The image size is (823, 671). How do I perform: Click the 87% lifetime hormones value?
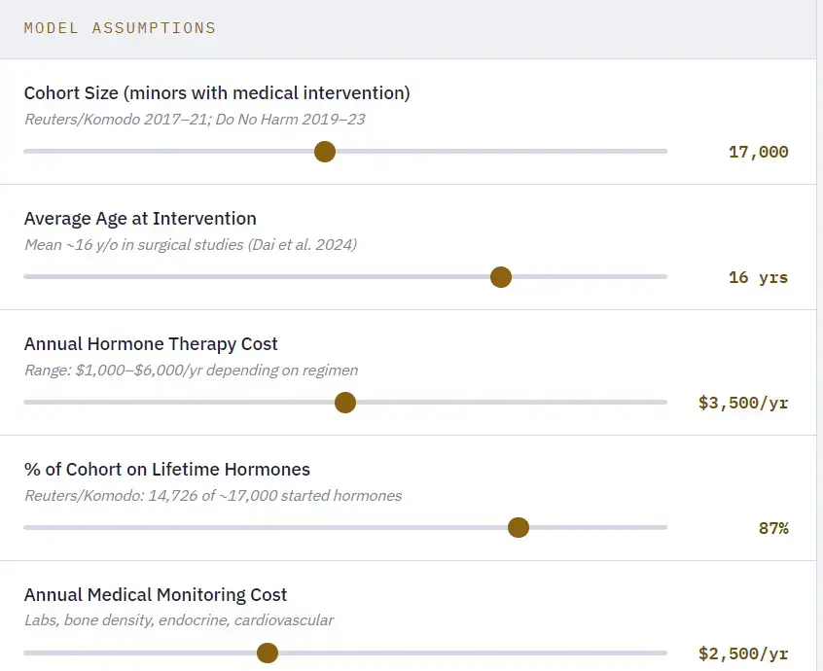pos(773,528)
